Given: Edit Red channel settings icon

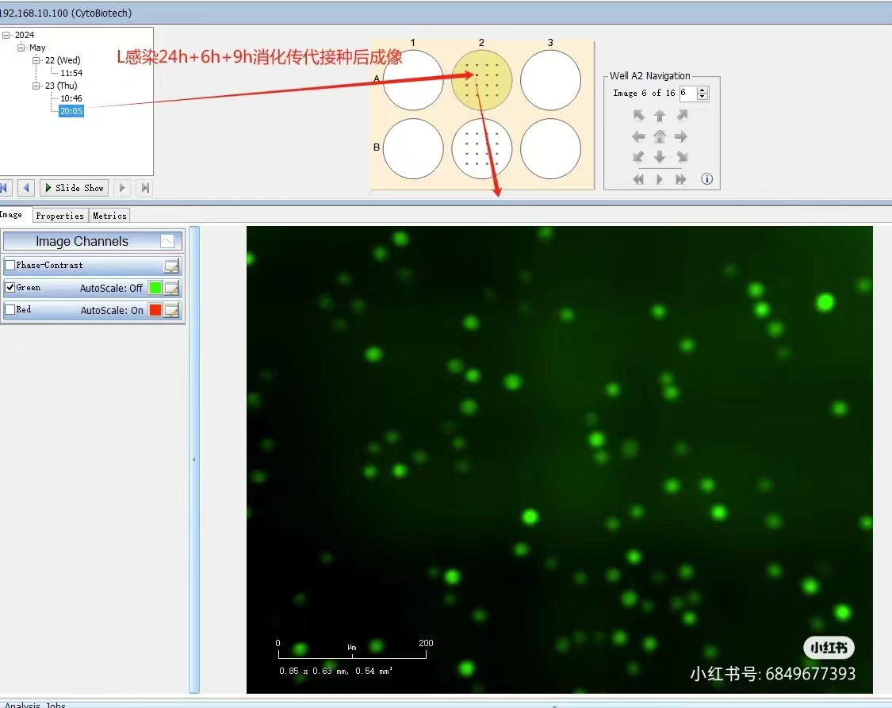Looking at the screenshot, I should point(171,310).
